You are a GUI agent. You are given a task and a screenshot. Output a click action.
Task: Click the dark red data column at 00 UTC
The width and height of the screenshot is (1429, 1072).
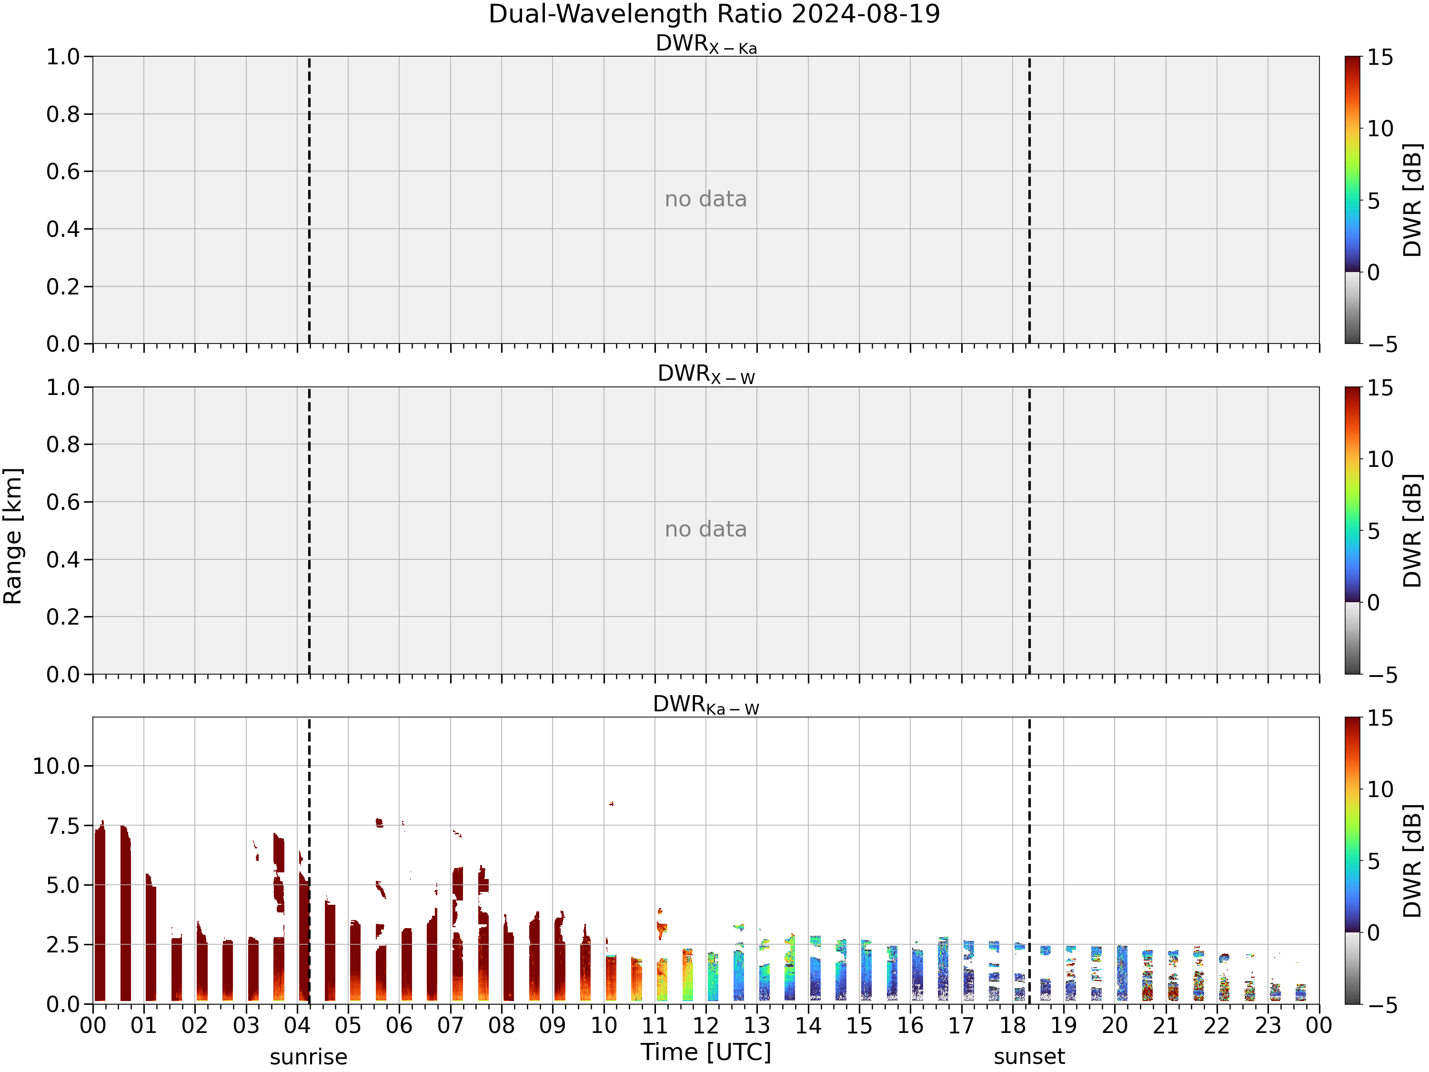pyautogui.click(x=100, y=912)
